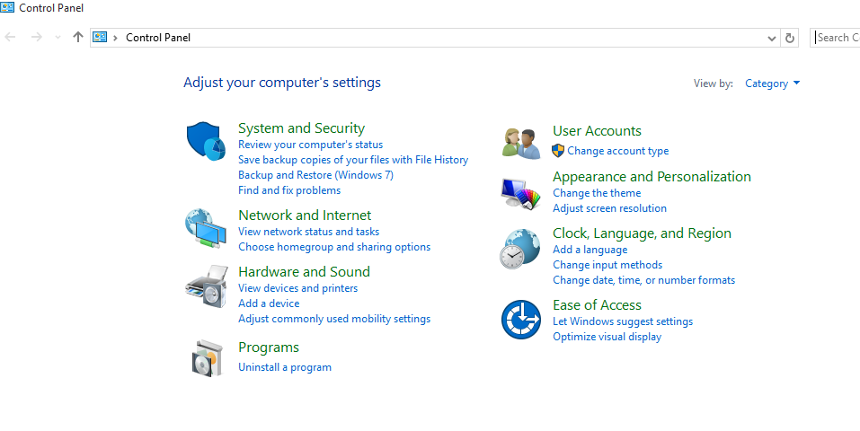Click the Clock, Language, and Region icon
This screenshot has width=860, height=431.
[520, 250]
